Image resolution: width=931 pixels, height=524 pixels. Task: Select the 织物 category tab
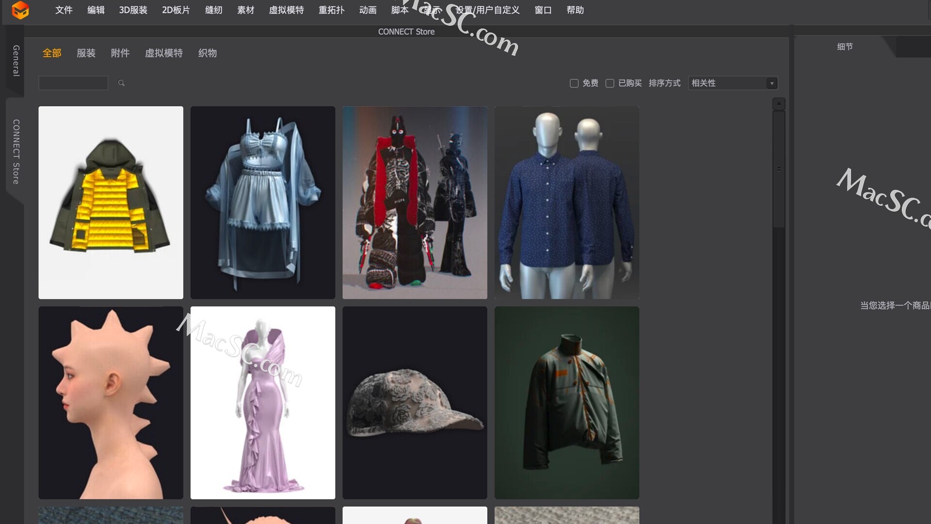(207, 53)
